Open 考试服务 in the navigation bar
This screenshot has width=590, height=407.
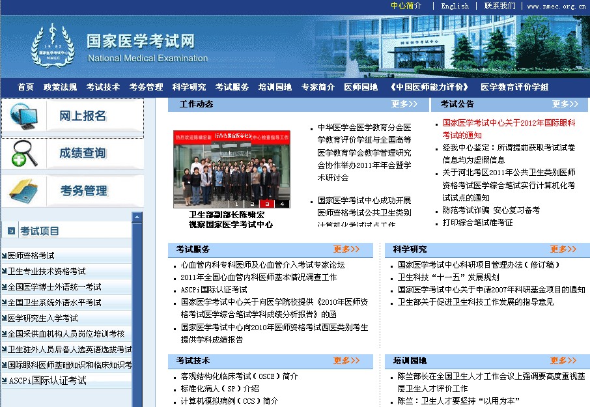point(232,87)
